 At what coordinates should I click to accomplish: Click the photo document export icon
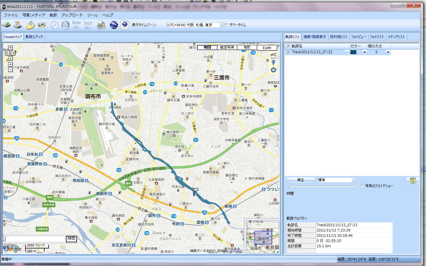(x=101, y=25)
